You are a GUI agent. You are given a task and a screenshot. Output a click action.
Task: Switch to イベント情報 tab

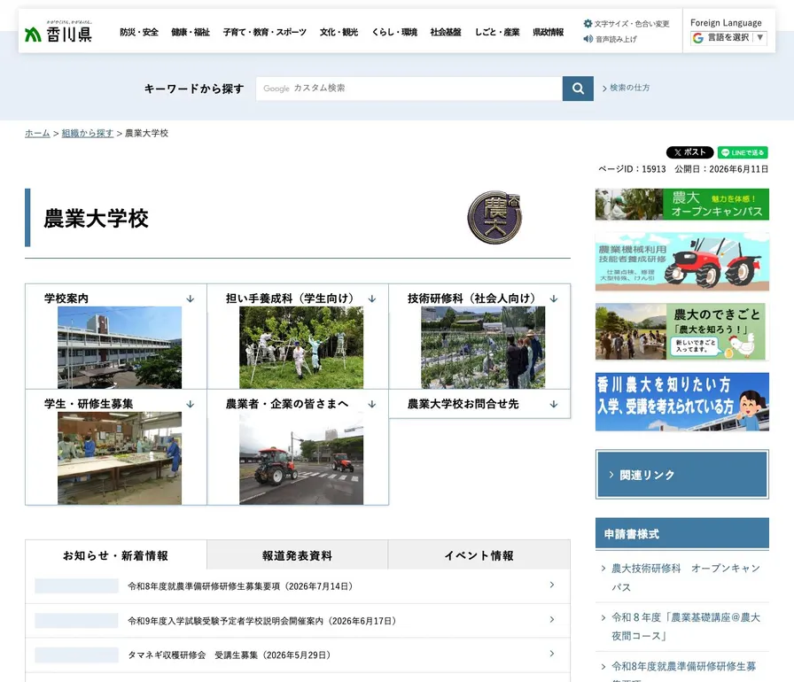click(479, 555)
